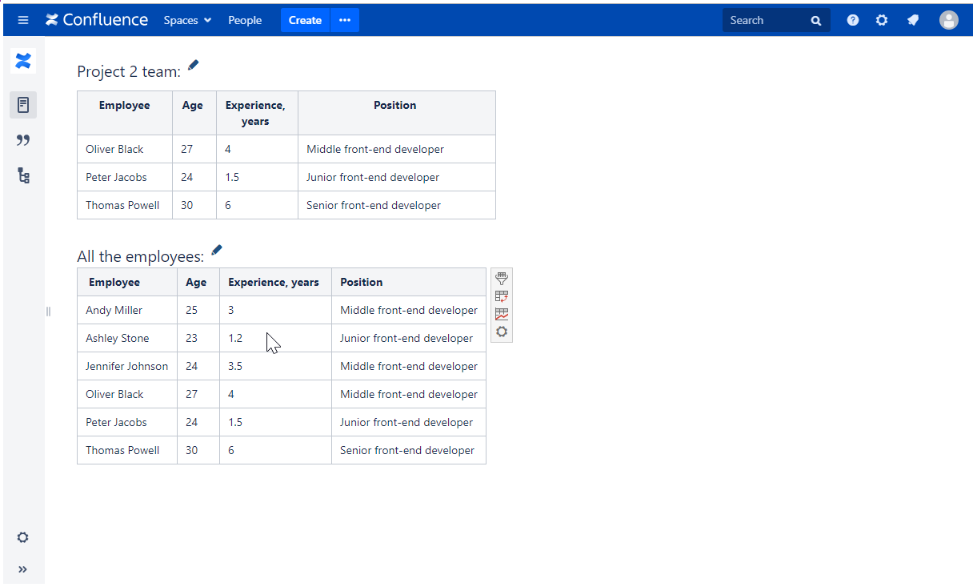Click the pencil icon next to All the employees

point(216,251)
